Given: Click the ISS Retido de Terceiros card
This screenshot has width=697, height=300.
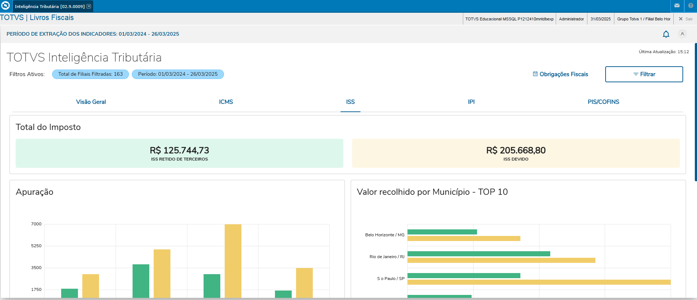Looking at the screenshot, I should pos(180,153).
